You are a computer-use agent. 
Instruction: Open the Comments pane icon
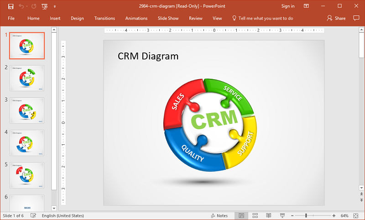tap(356, 18)
